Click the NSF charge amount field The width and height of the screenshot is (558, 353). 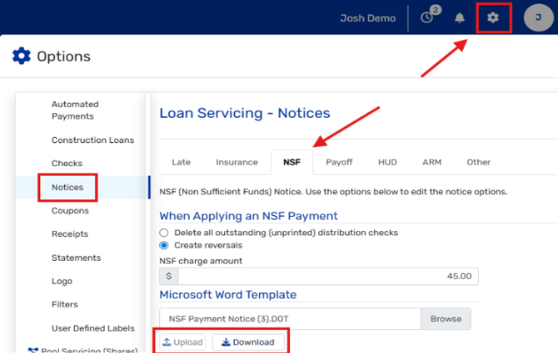325,276
